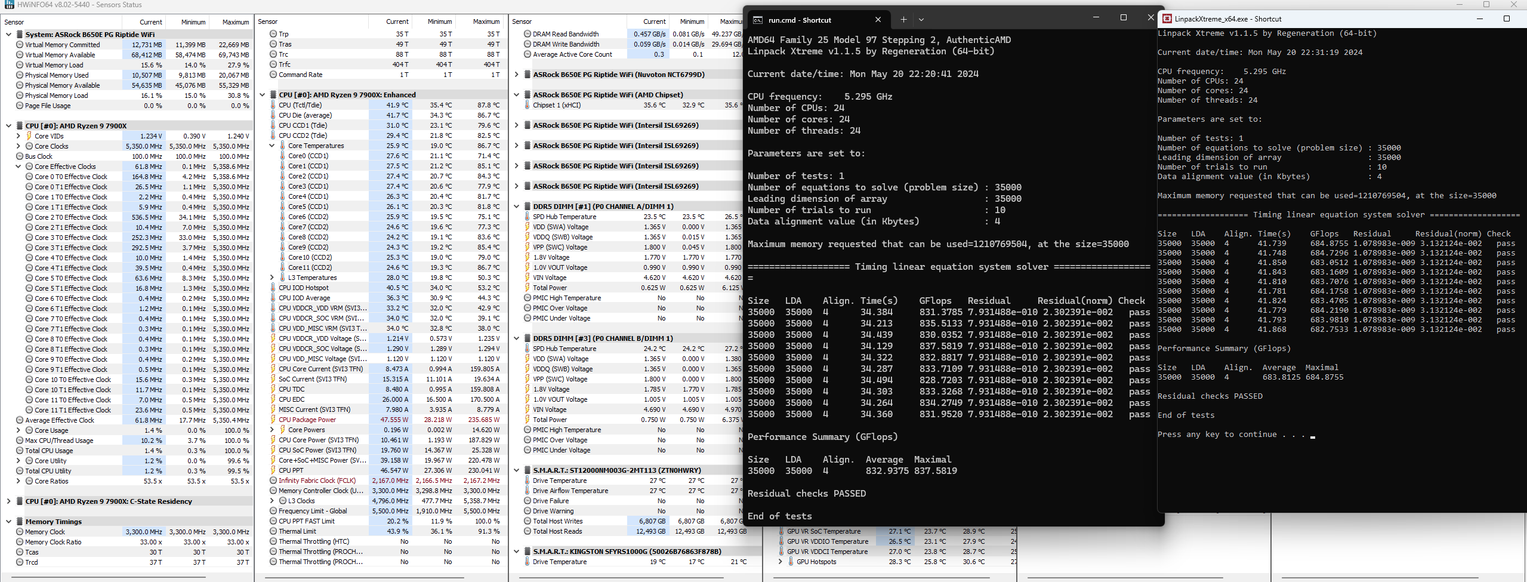Expand the Core Usage row

tap(18, 430)
